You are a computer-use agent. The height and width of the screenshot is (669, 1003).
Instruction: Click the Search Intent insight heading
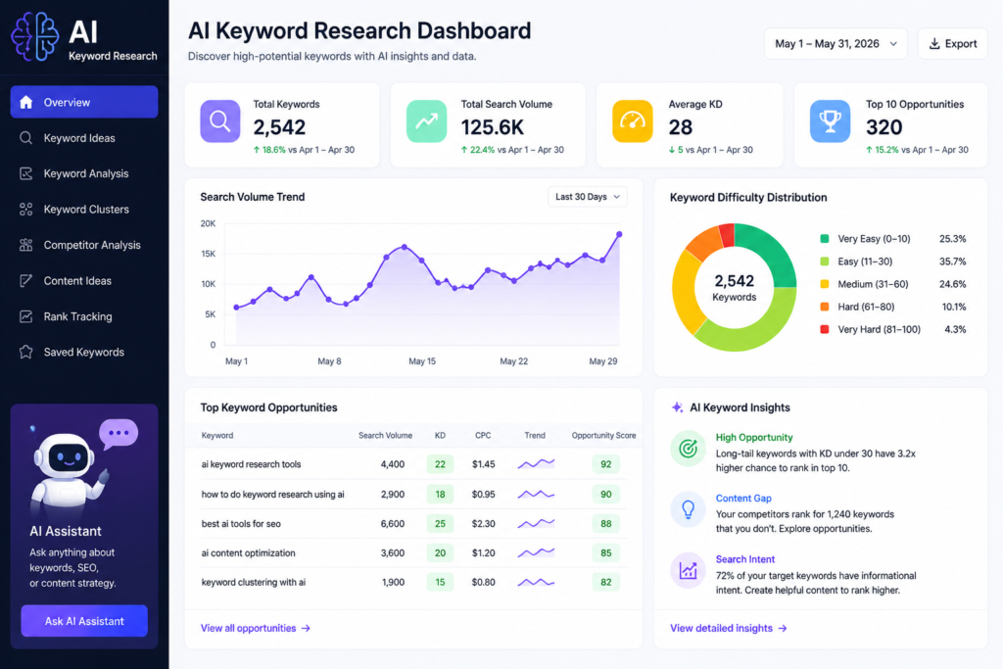click(x=744, y=559)
